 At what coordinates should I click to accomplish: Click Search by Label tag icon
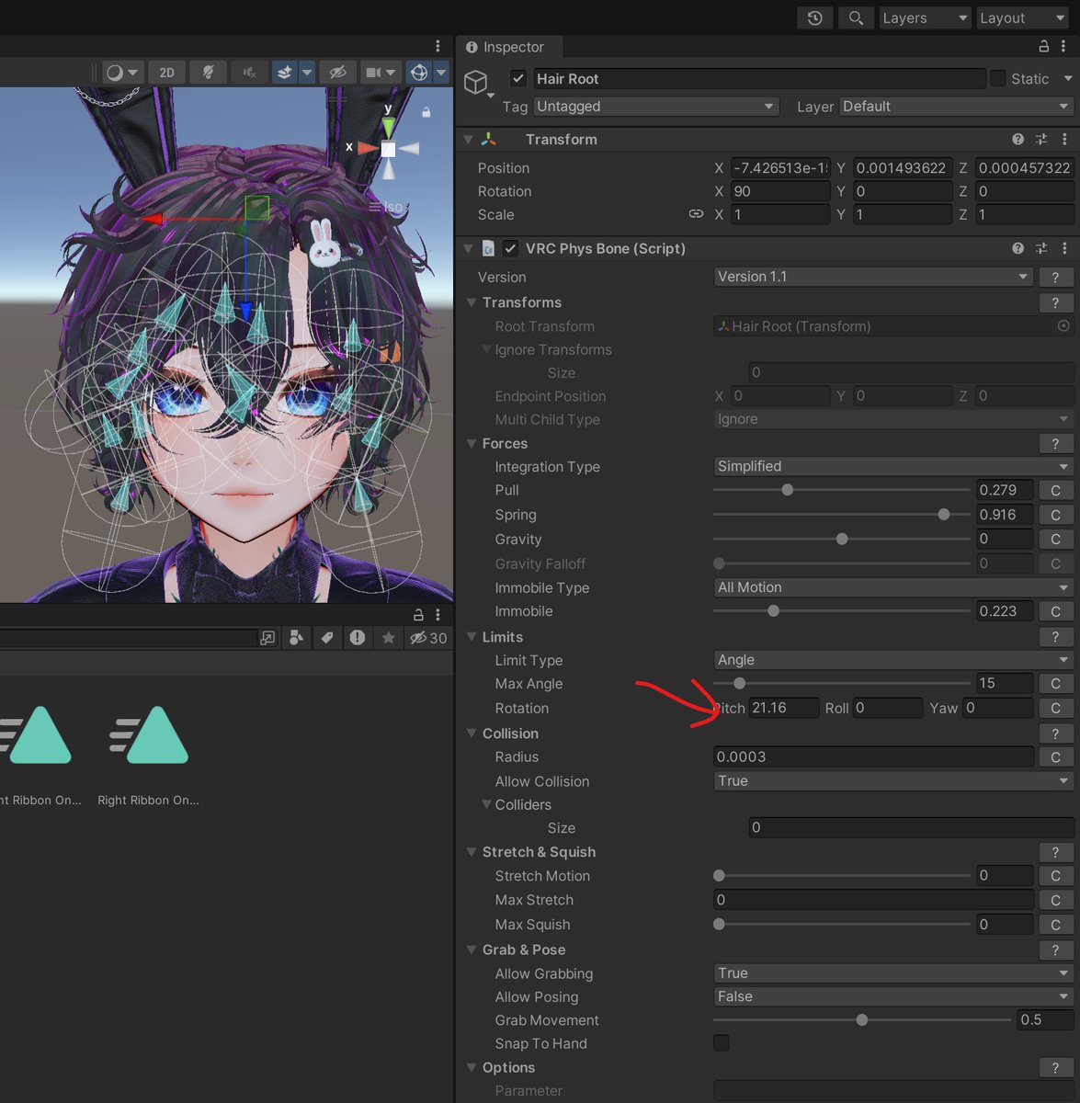(x=327, y=638)
